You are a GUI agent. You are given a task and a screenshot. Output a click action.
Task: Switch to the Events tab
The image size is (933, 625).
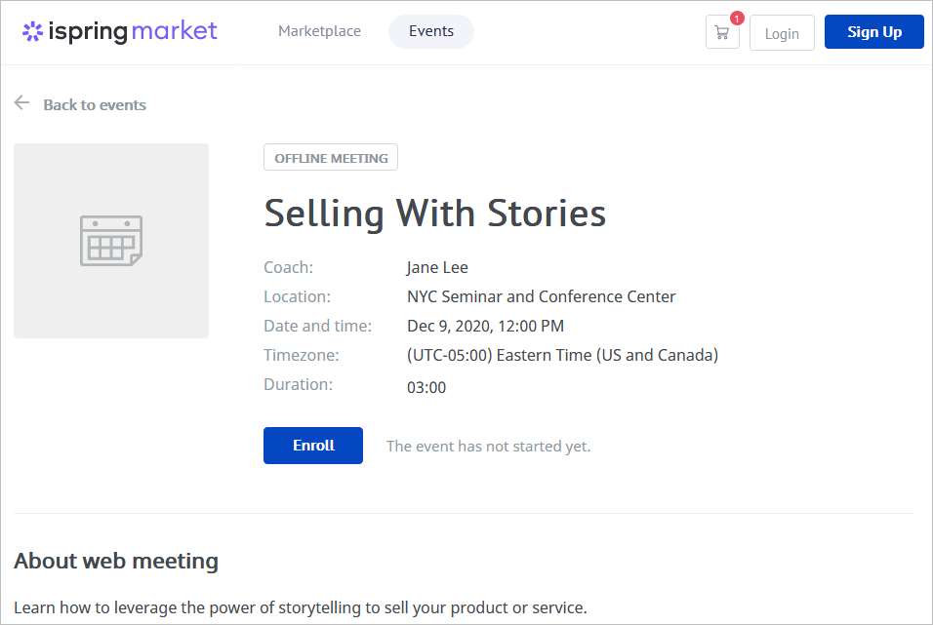pos(431,31)
